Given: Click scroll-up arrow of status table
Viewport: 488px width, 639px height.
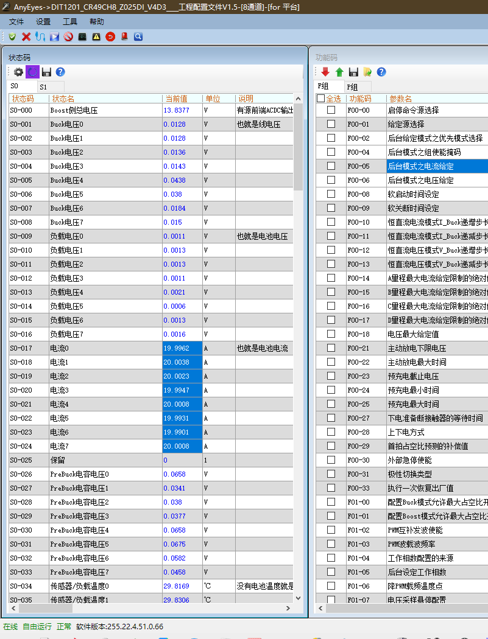Looking at the screenshot, I should pos(299,99).
